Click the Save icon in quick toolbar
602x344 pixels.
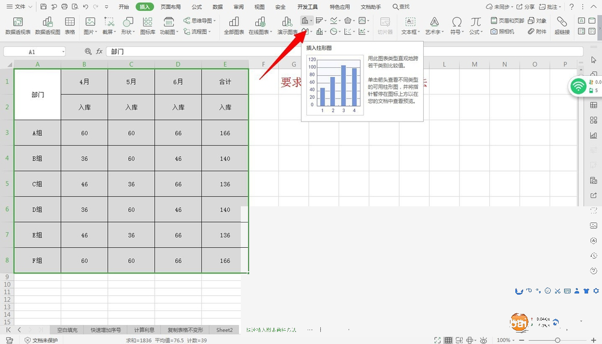point(43,7)
